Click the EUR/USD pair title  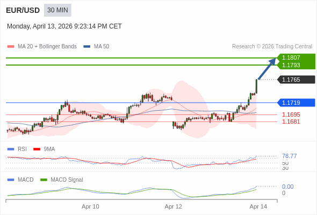23,10
